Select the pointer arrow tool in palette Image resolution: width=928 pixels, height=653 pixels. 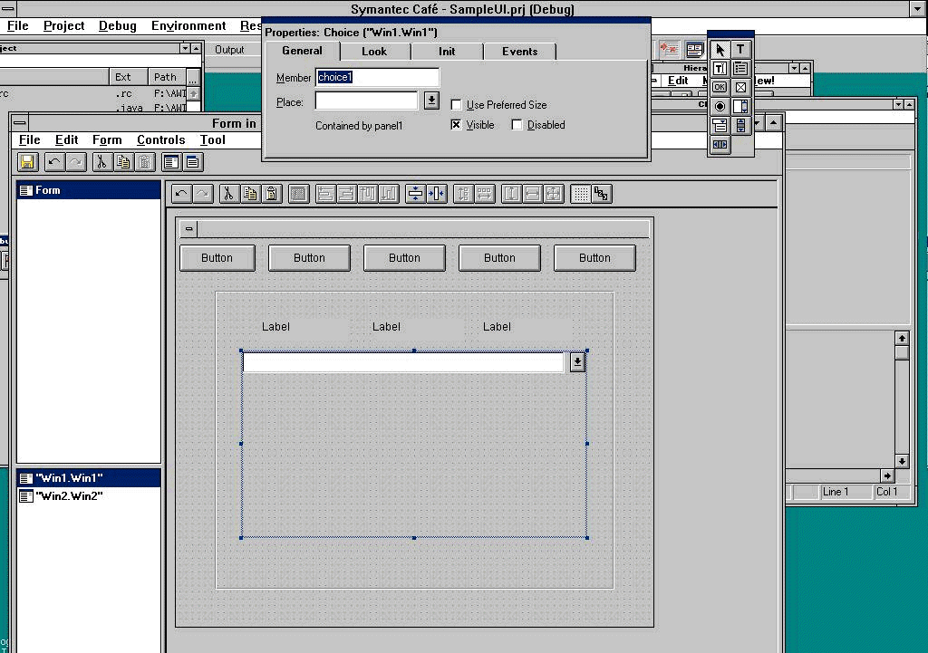(x=720, y=50)
